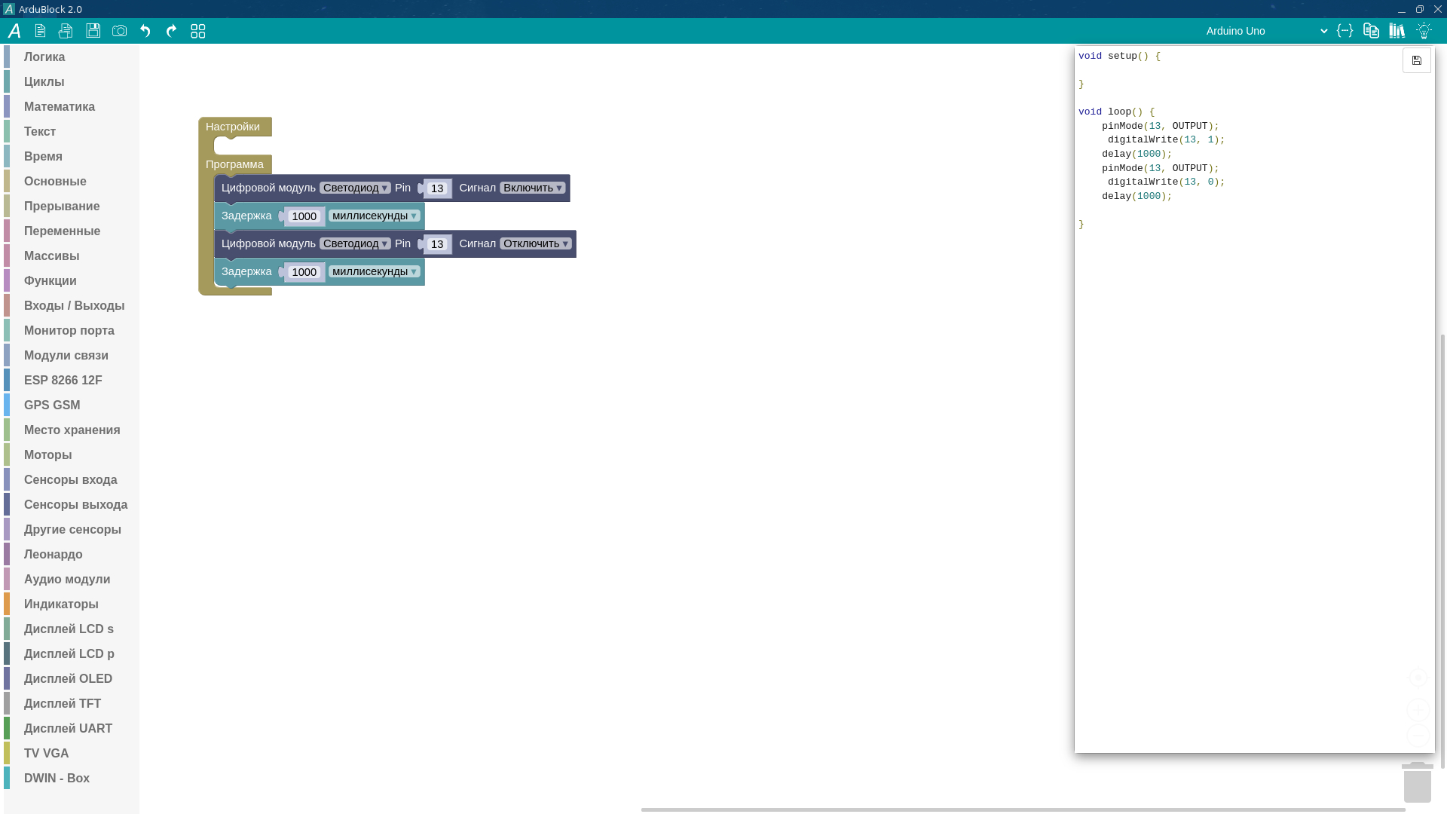The height and width of the screenshot is (814, 1447).
Task: Select Аудио модули category
Action: 71,579
